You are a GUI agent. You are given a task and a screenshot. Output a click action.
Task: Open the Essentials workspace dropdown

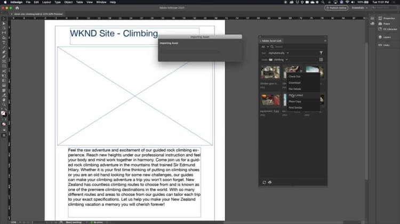point(359,8)
